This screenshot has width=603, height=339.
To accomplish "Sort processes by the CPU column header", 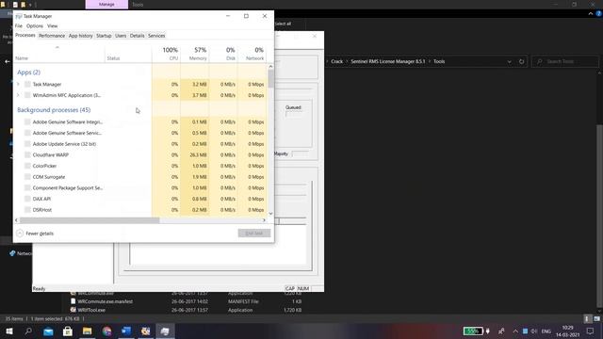I will tap(166, 54).
